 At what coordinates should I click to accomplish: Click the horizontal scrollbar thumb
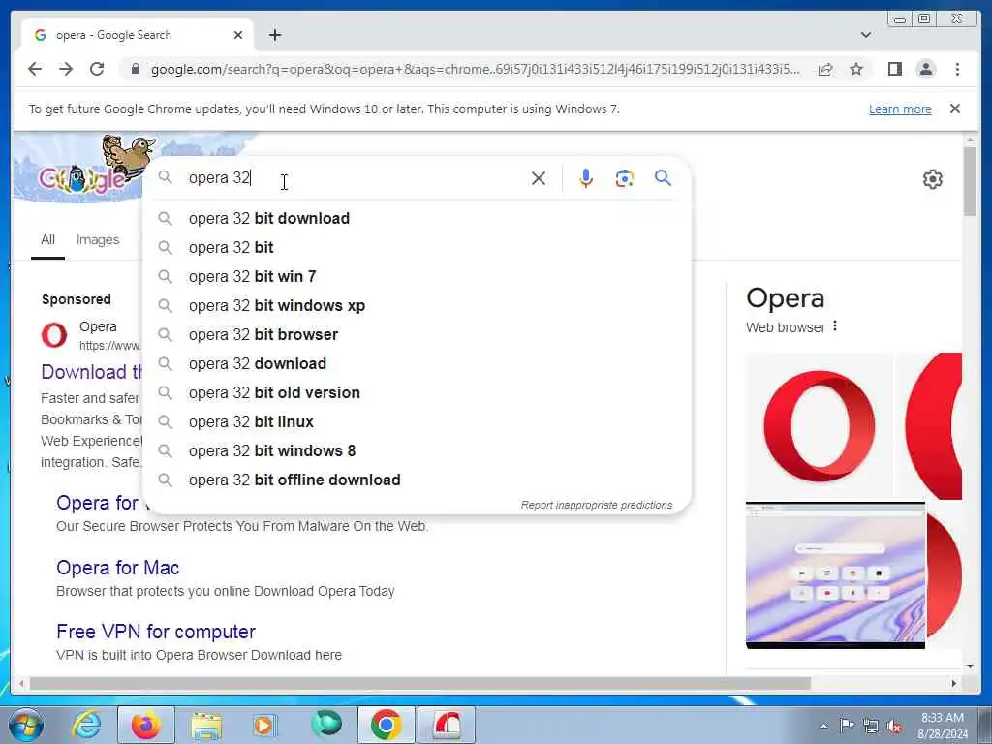(x=420, y=683)
